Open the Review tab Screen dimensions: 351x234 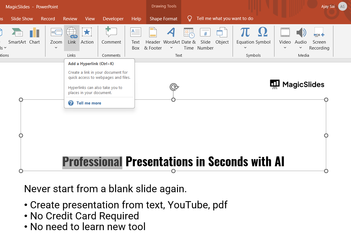tap(70, 19)
